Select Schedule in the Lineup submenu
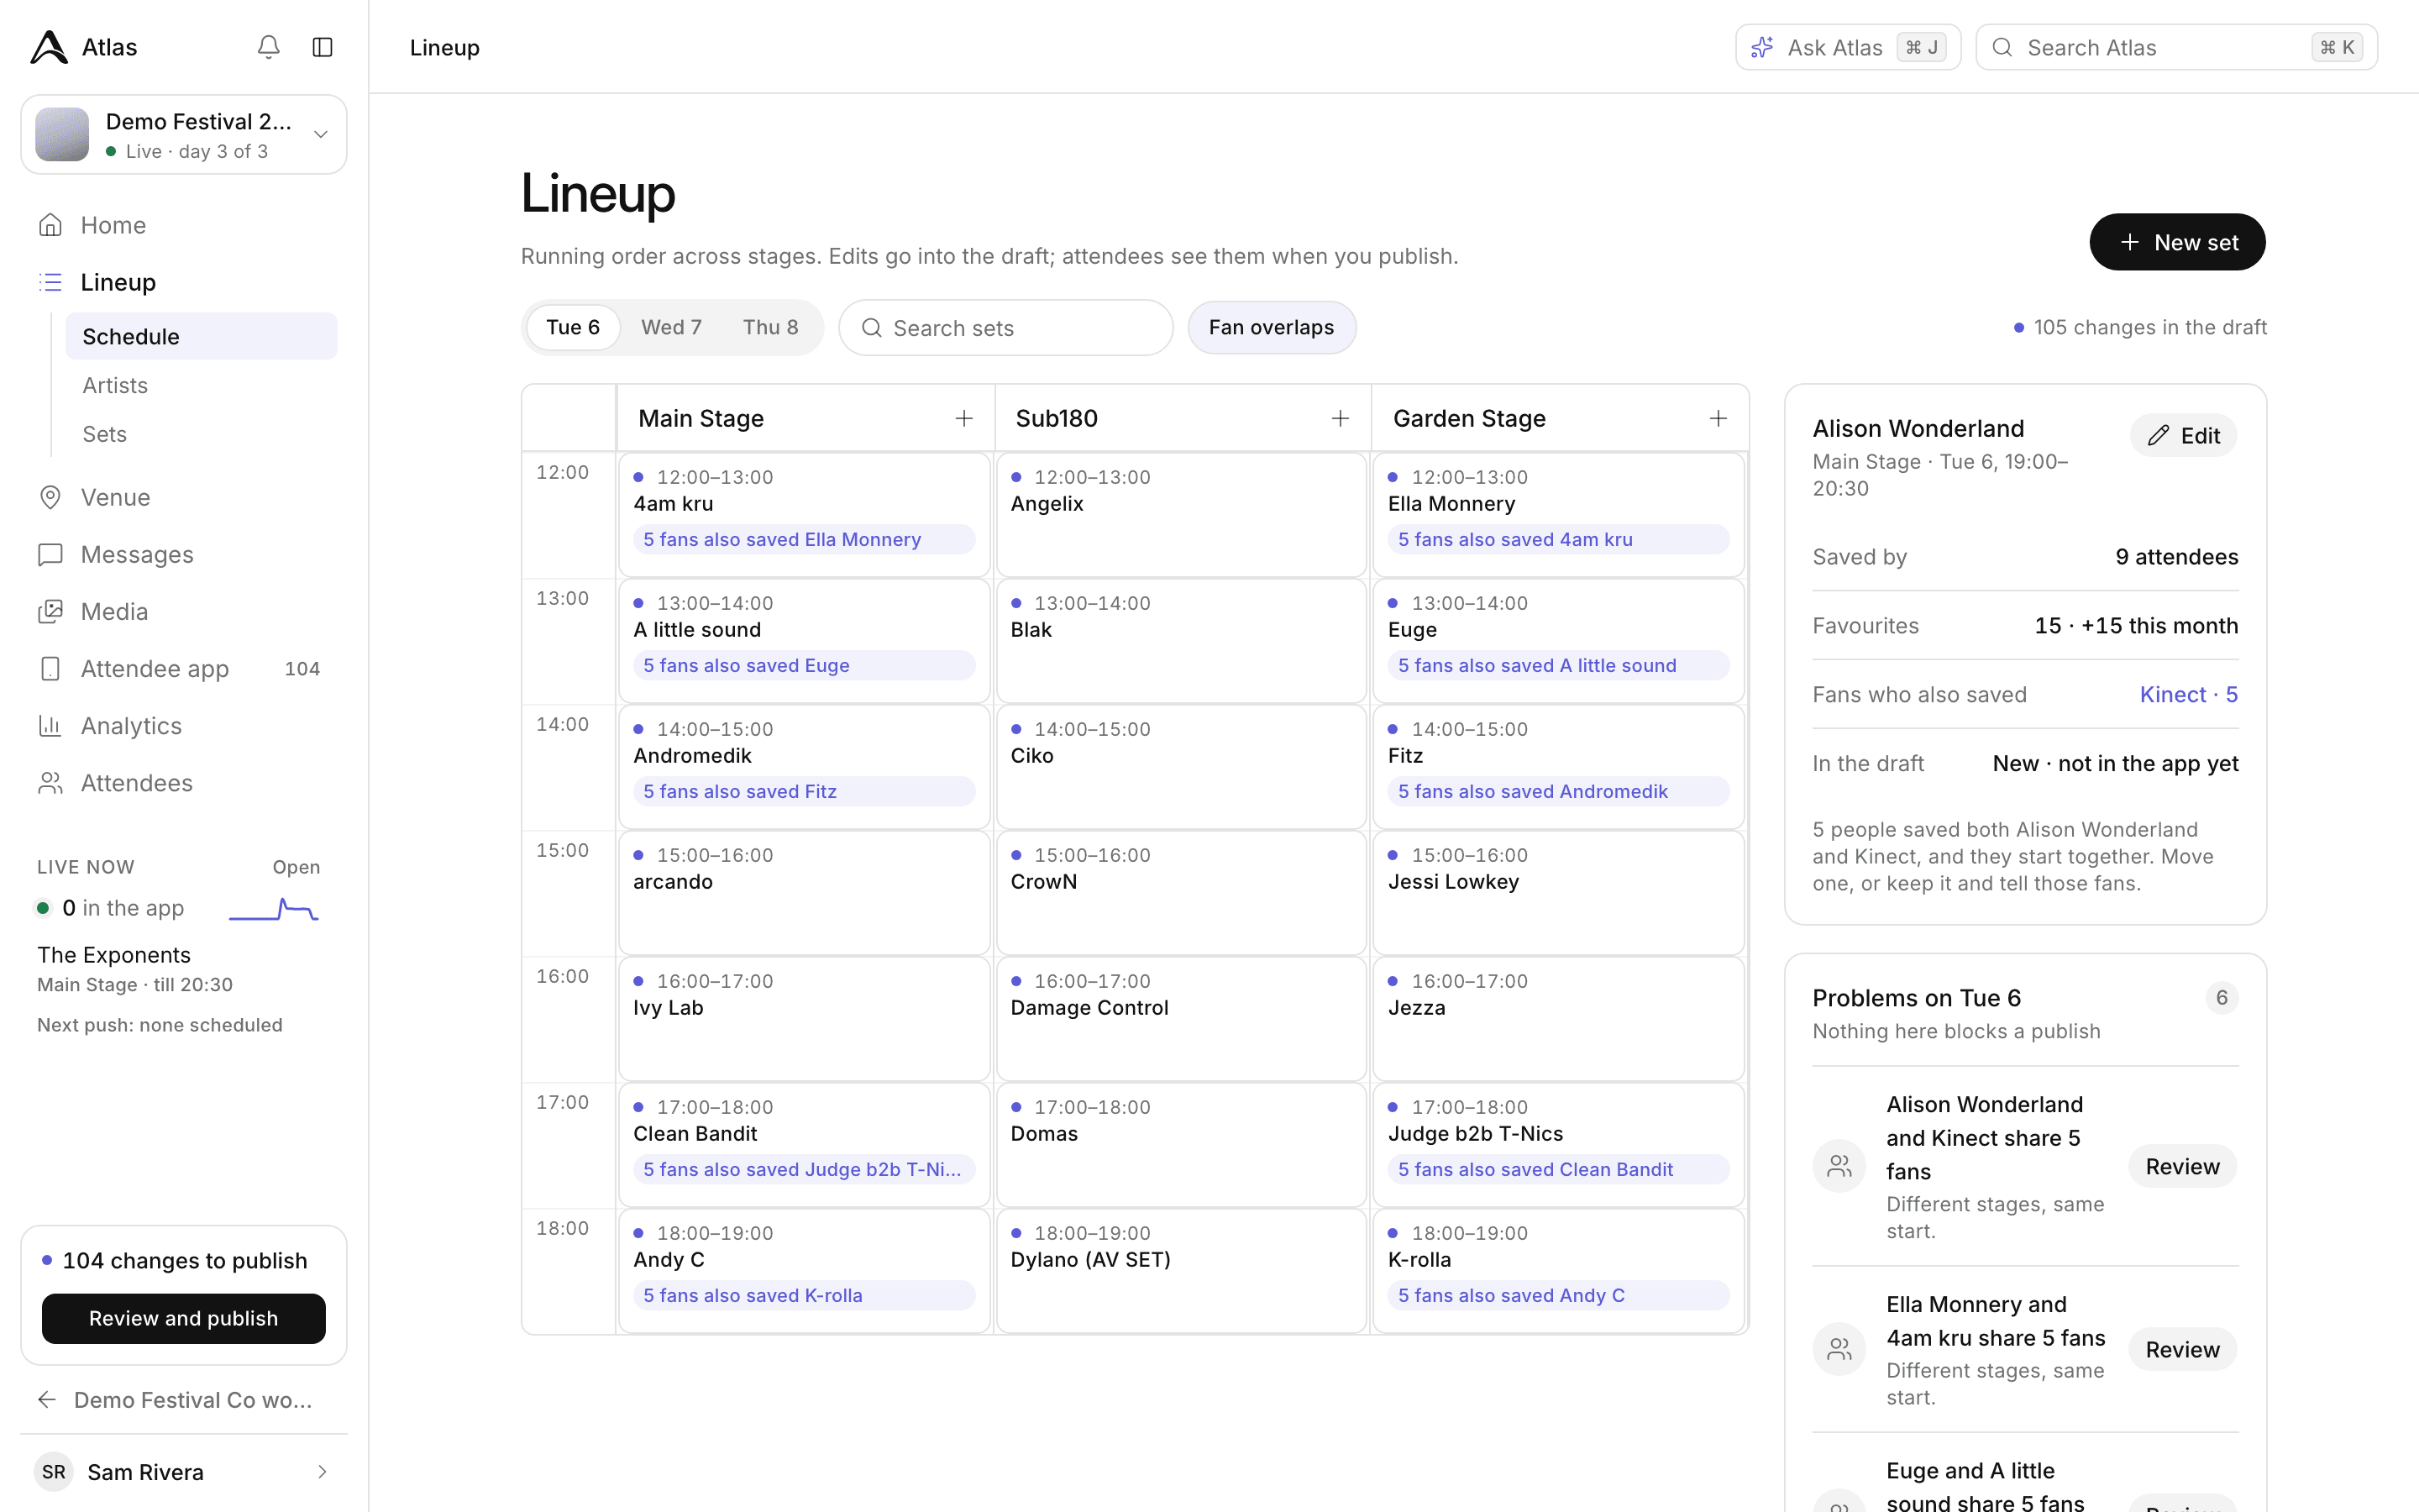 click(201, 336)
